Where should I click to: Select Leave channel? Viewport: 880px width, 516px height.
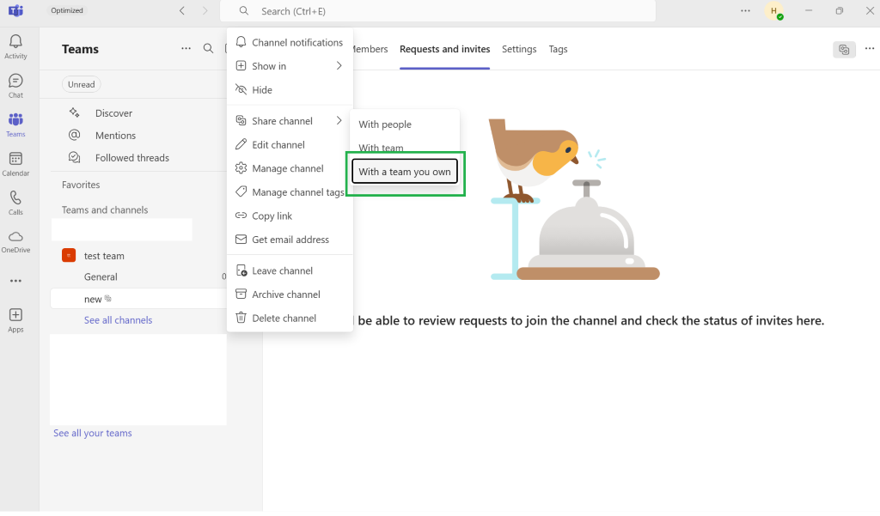coord(290,271)
